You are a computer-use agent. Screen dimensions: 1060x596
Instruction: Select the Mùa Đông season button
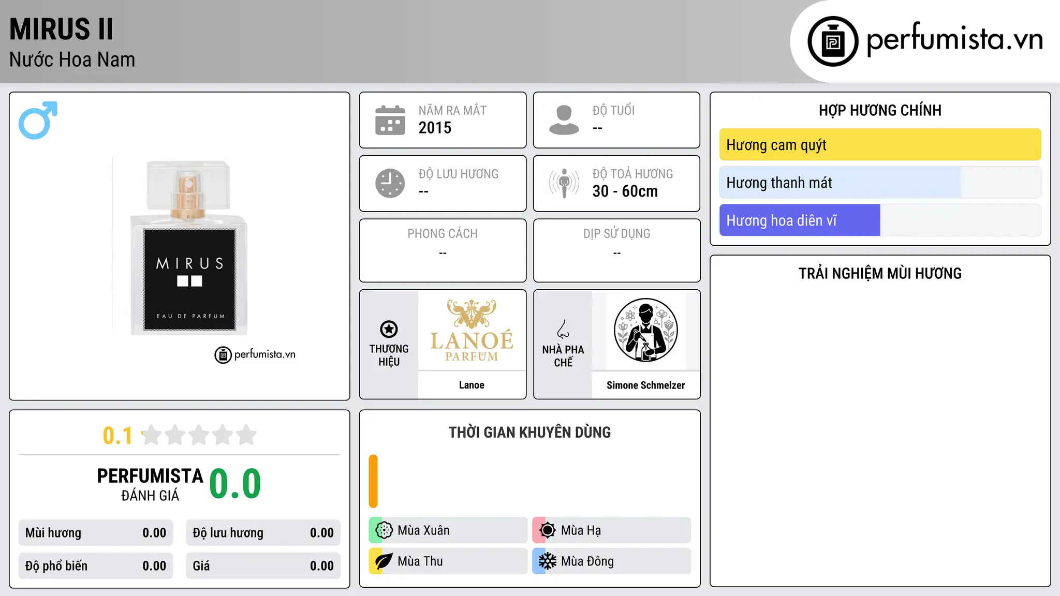pos(611,561)
